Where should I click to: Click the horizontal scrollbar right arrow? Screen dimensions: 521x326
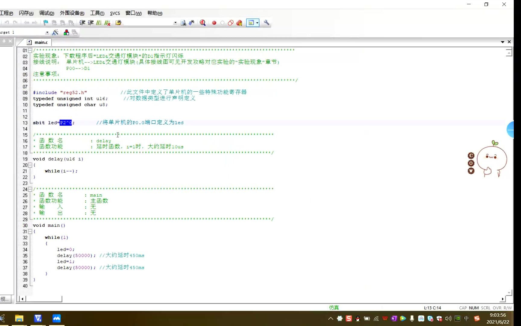coord(502,299)
